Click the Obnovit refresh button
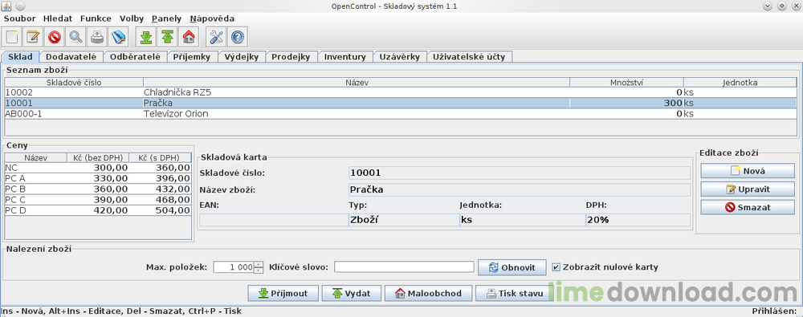Image resolution: width=803 pixels, height=317 pixels. pos(512,267)
